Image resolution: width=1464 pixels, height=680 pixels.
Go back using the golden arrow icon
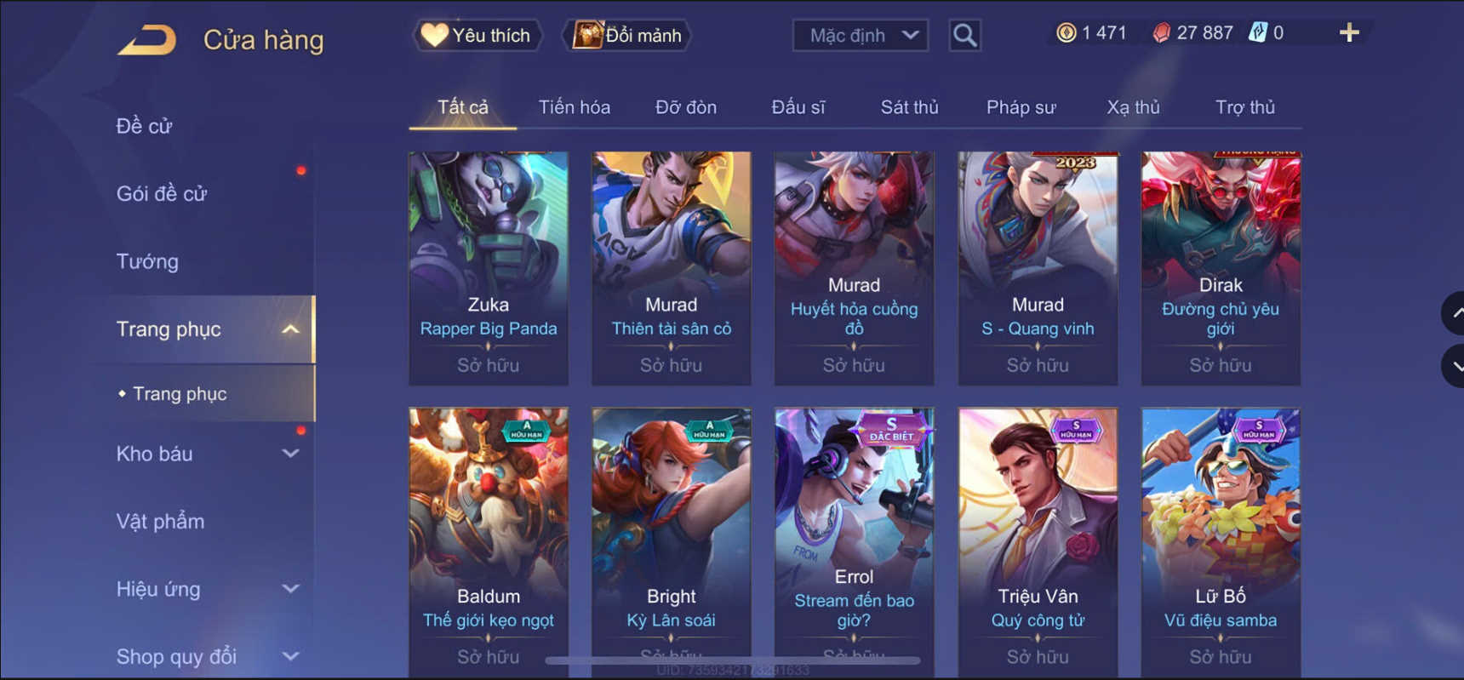146,40
